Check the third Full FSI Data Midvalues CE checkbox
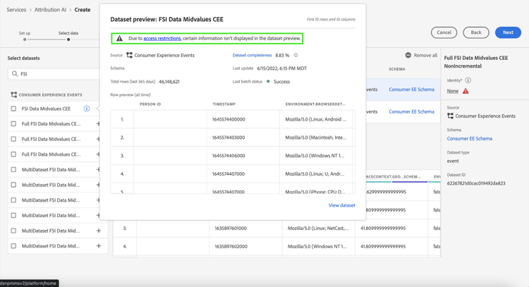This screenshot has width=529, height=287. tap(13, 154)
